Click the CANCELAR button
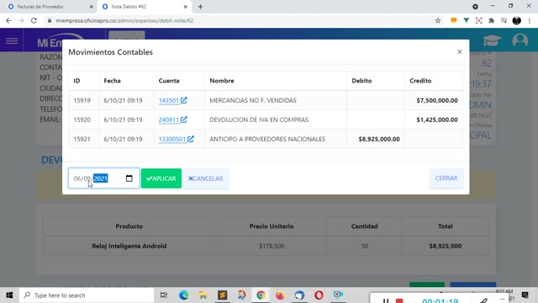 [206, 178]
